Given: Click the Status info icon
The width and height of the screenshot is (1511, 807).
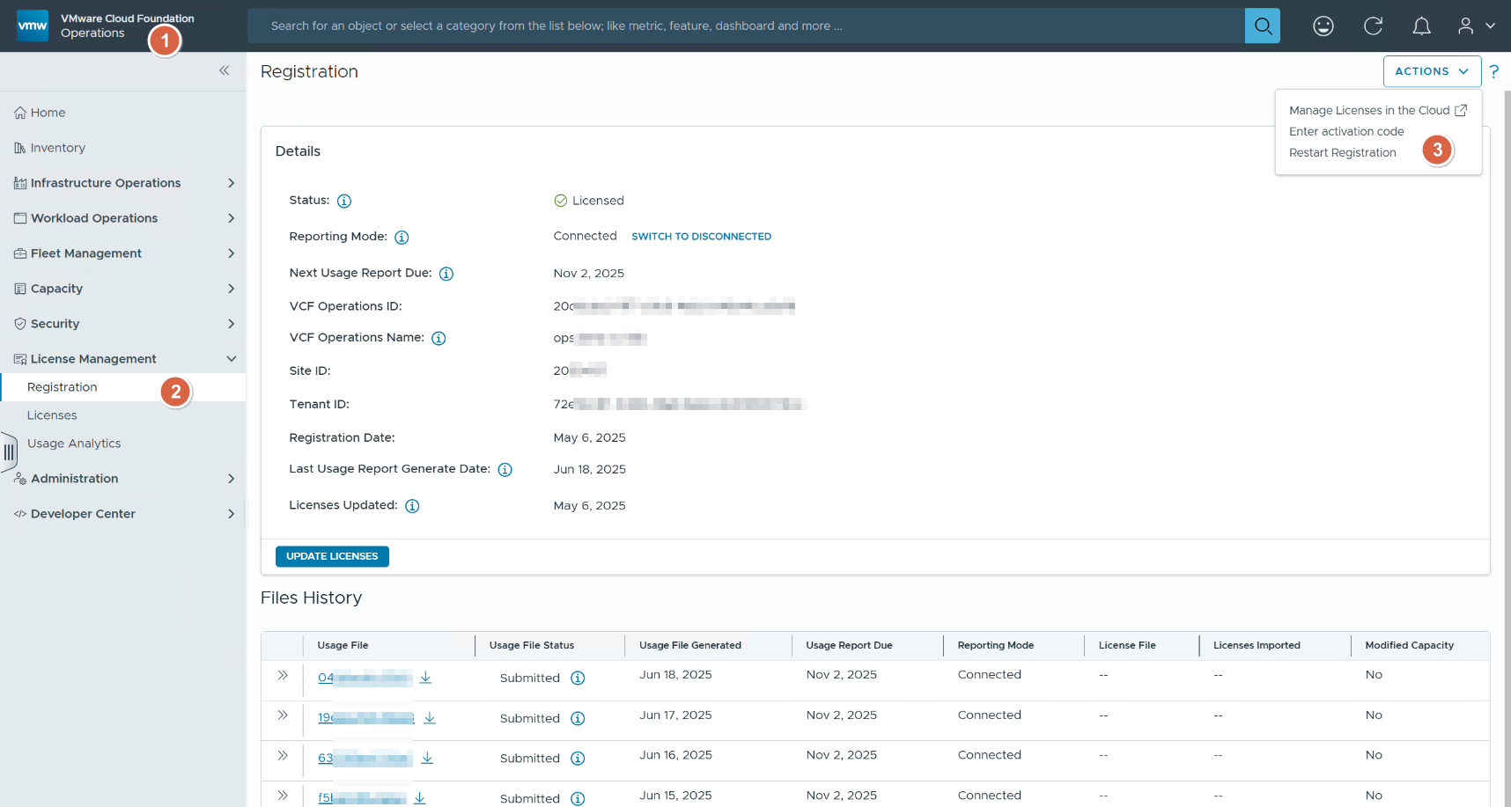Looking at the screenshot, I should [x=344, y=201].
